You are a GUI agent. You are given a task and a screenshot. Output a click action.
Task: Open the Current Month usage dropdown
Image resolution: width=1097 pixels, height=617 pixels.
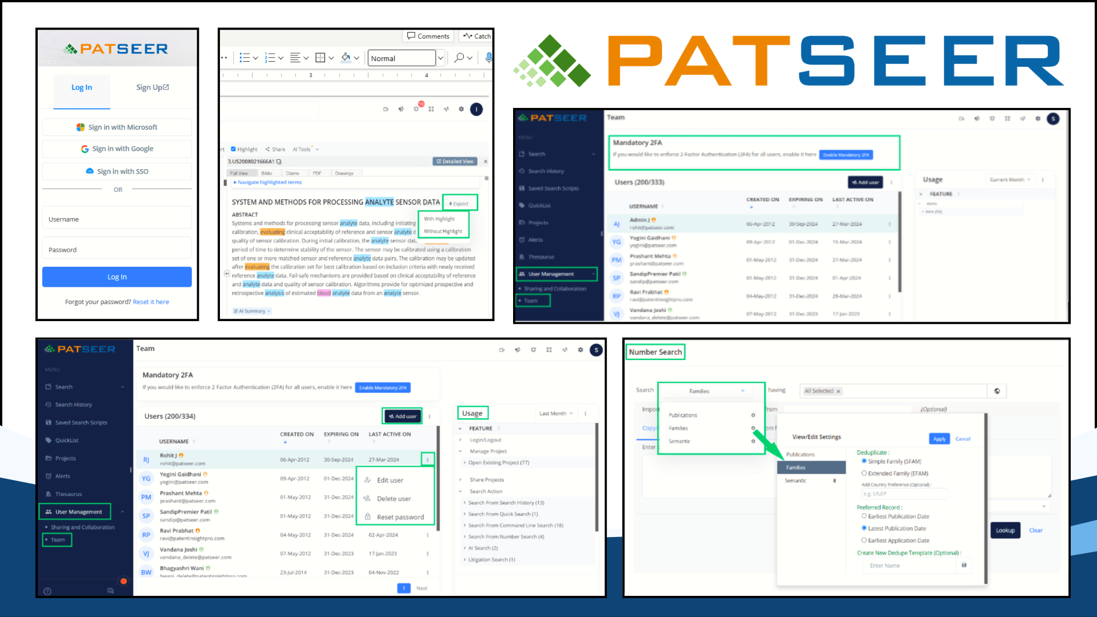[x=1010, y=179]
